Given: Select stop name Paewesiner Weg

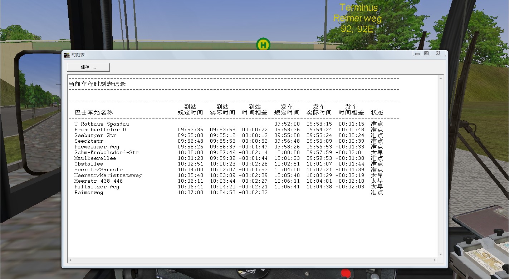Looking at the screenshot, I should (x=97, y=147).
